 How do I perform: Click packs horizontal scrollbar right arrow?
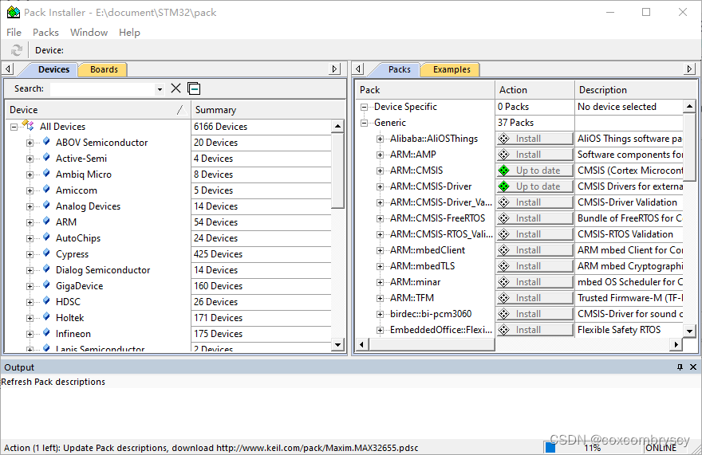click(676, 344)
